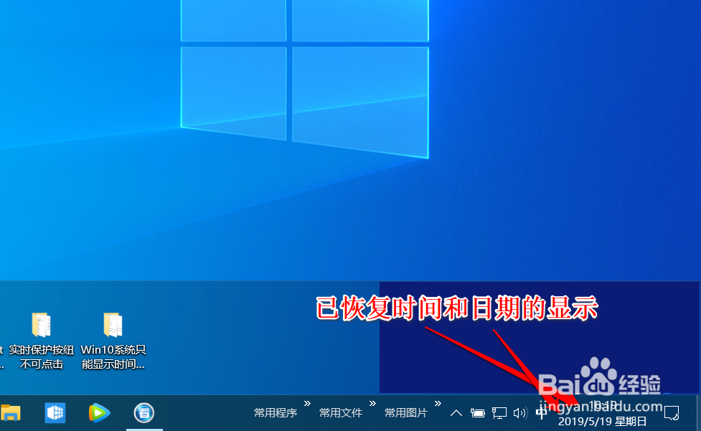The width and height of the screenshot is (701, 431).
Task: Mute audio via the speaker tray control
Action: coord(519,413)
